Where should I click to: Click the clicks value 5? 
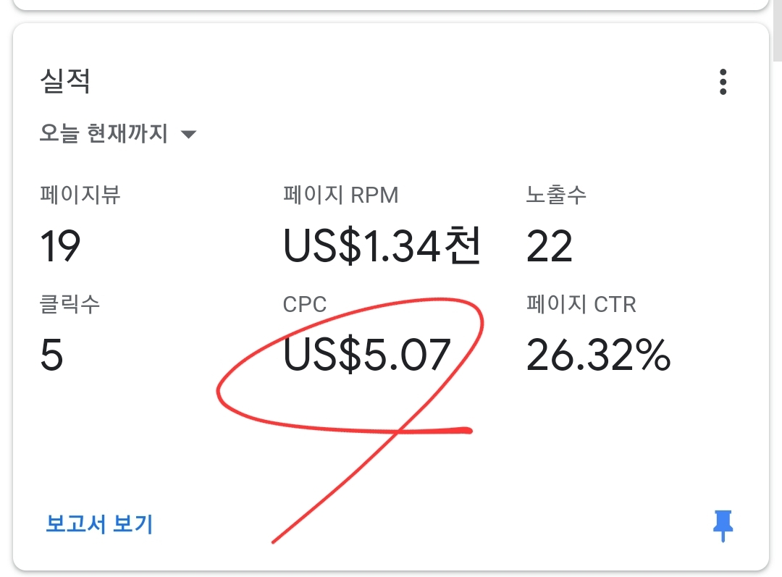(52, 355)
